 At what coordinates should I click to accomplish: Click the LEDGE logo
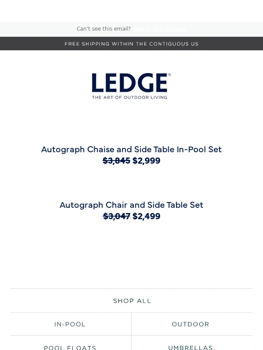(x=130, y=83)
